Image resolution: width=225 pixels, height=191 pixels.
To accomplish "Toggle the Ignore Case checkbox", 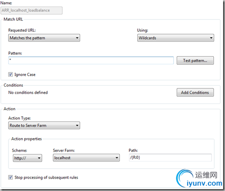I will [x=10, y=74].
